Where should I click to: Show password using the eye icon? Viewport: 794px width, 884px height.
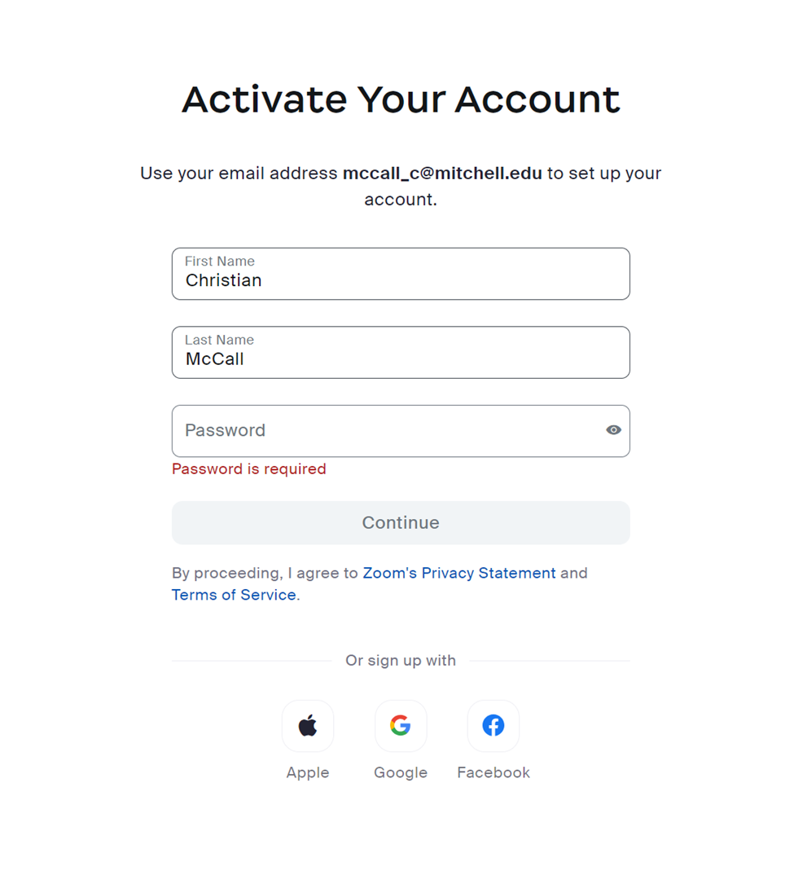613,430
